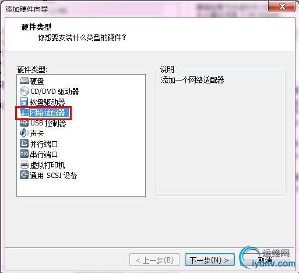Choose the 软盘驱动器 floppy icon
The height and width of the screenshot is (273, 299).
[24, 101]
